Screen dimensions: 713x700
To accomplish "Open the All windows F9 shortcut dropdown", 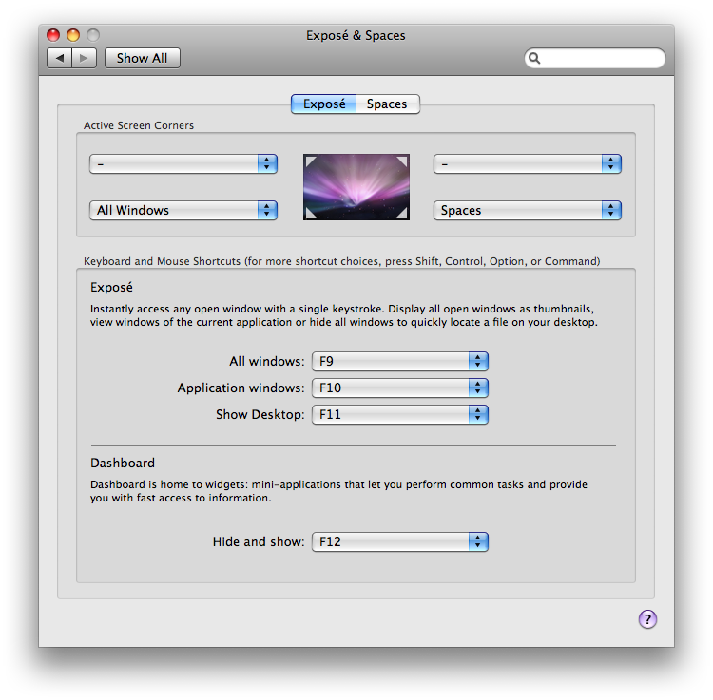I will pos(400,362).
